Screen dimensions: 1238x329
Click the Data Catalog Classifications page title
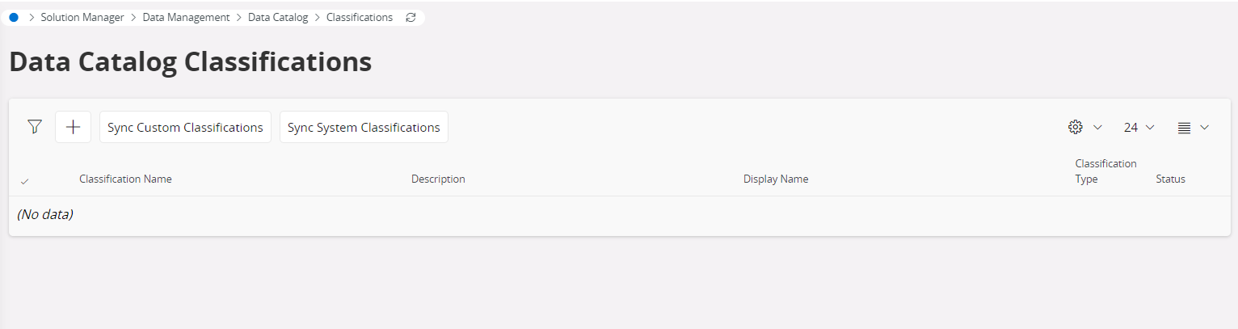[x=191, y=62]
